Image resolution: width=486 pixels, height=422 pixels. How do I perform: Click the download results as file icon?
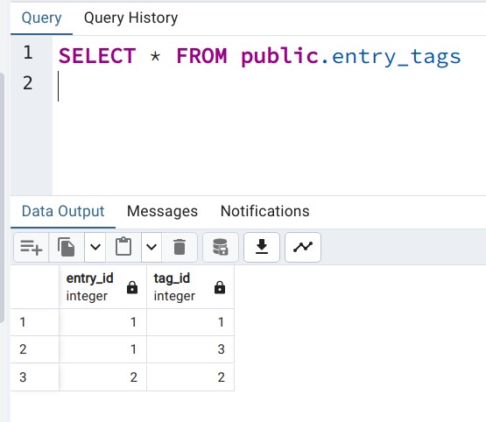point(262,247)
